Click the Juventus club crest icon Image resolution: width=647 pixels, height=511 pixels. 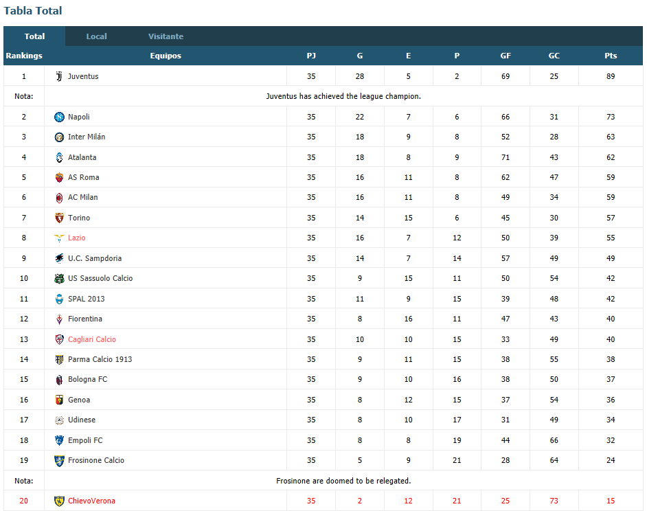coord(59,76)
